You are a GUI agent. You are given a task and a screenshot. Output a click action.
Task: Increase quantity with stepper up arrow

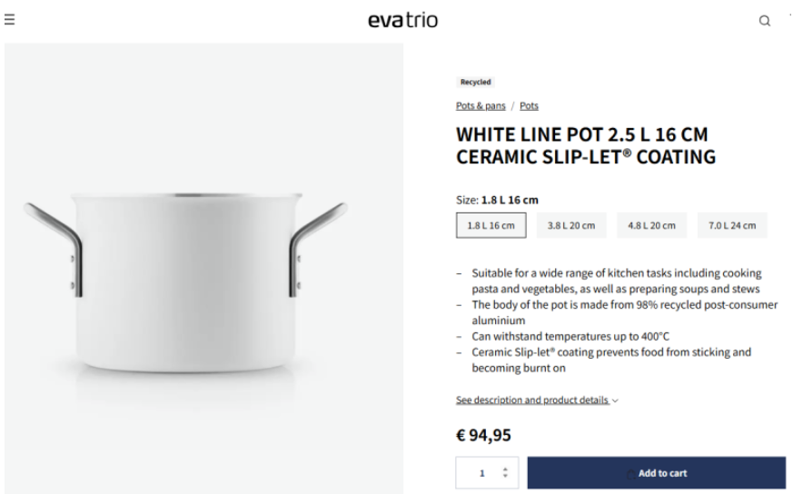click(505, 469)
